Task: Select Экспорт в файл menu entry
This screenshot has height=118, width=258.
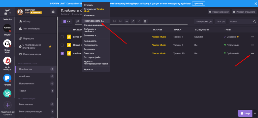Action: (92, 57)
